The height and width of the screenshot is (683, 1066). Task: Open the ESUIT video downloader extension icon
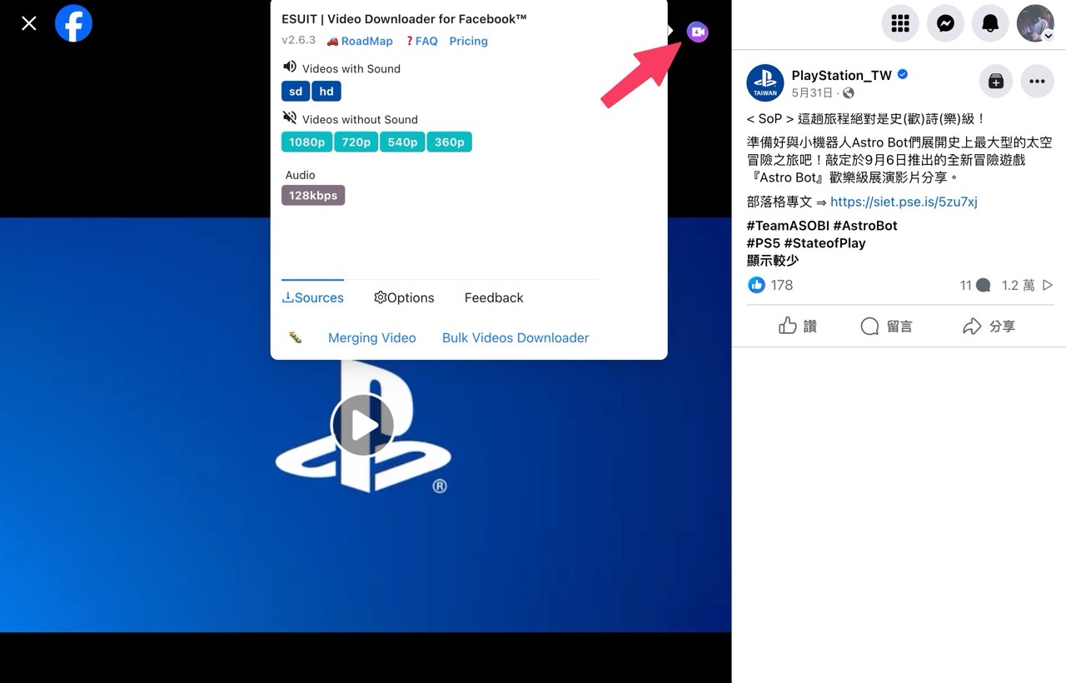pyautogui.click(x=697, y=32)
